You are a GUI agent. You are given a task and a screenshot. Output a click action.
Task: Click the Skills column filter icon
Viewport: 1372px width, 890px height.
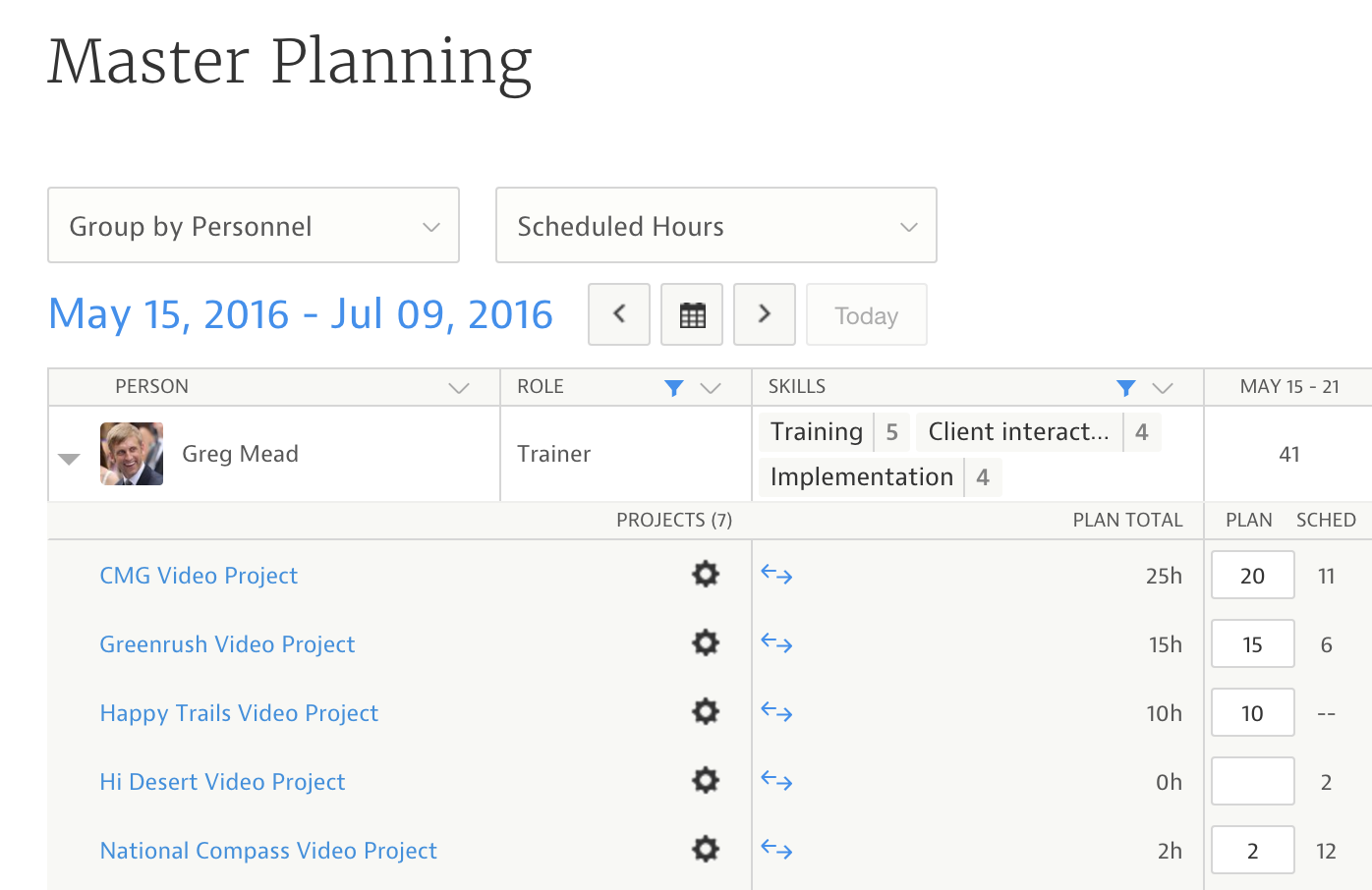(1126, 388)
